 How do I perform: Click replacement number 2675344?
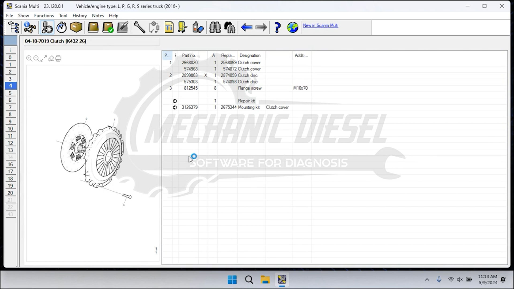pyautogui.click(x=228, y=107)
